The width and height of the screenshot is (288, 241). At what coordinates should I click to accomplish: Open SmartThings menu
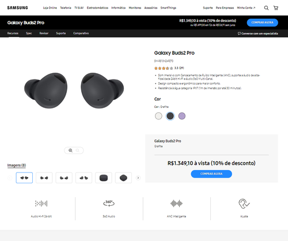[x=168, y=8]
